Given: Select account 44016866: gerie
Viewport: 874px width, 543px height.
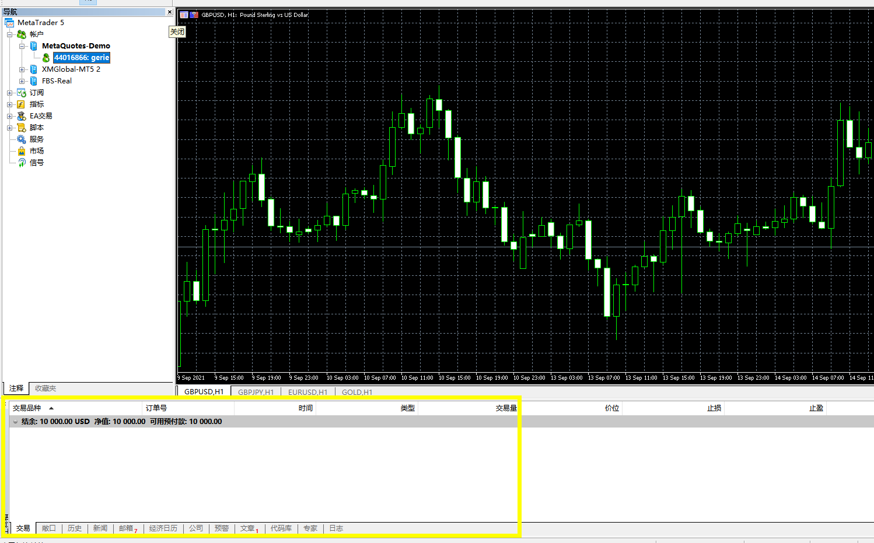Looking at the screenshot, I should (x=81, y=58).
